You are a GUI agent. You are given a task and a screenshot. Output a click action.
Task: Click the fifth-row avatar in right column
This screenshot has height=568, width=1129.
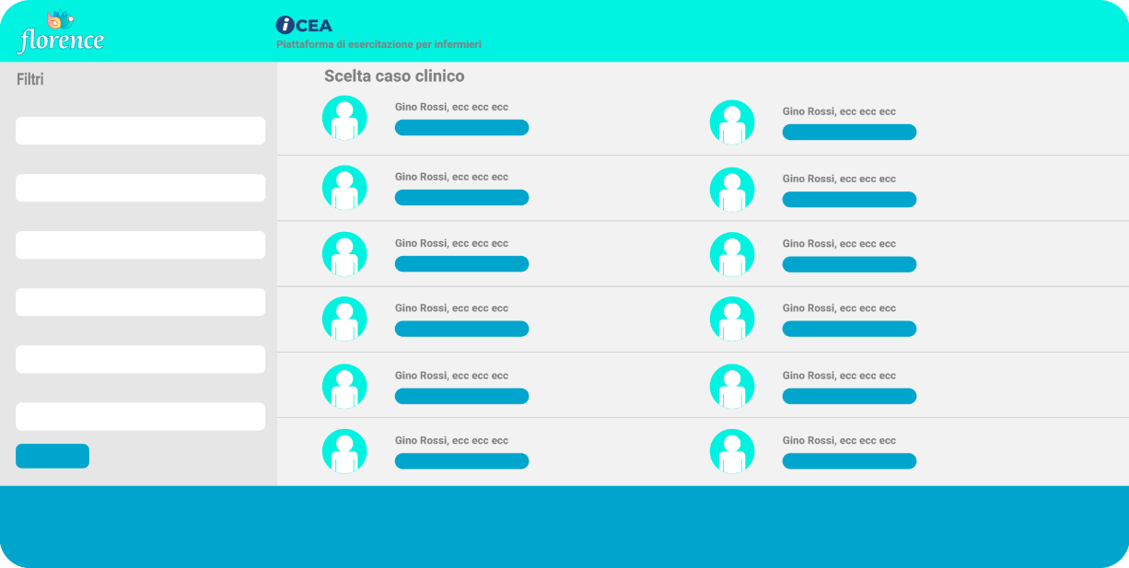[732, 386]
